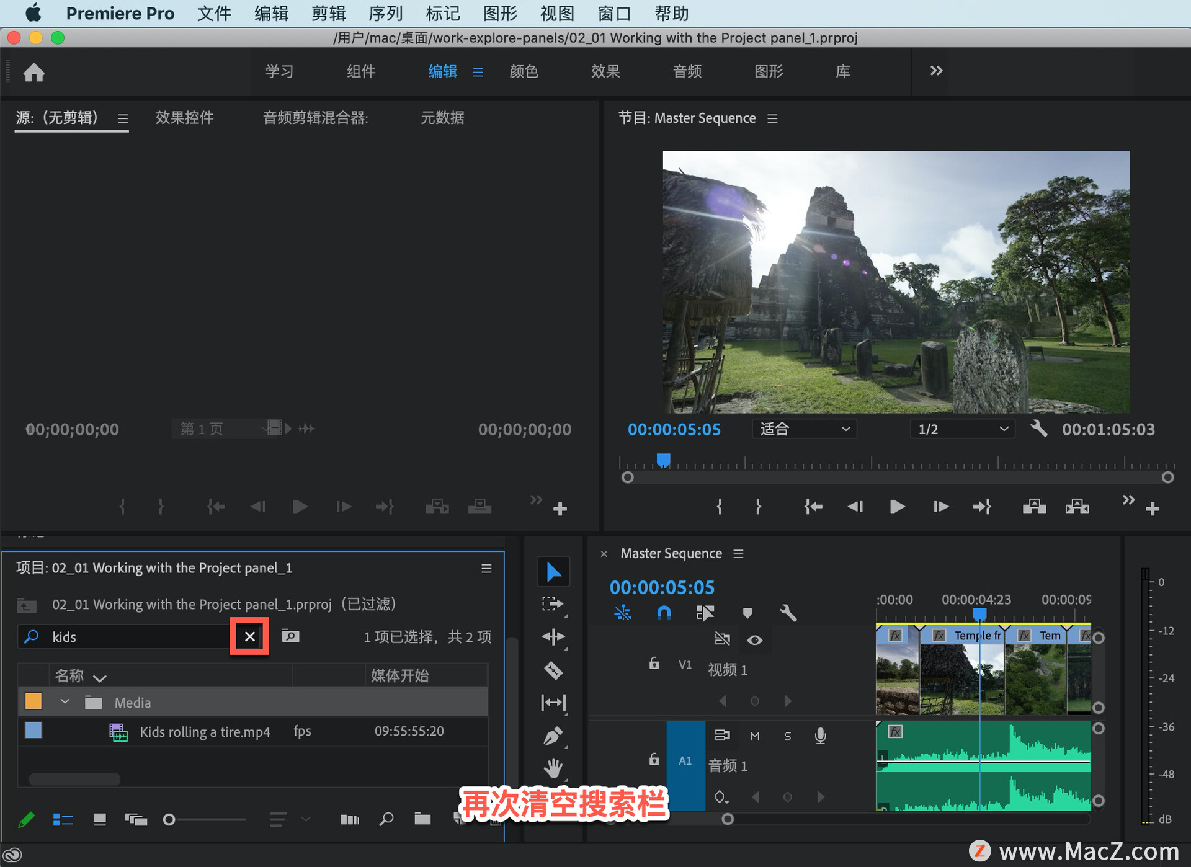Switch Project panel to Freeform view

click(136, 820)
